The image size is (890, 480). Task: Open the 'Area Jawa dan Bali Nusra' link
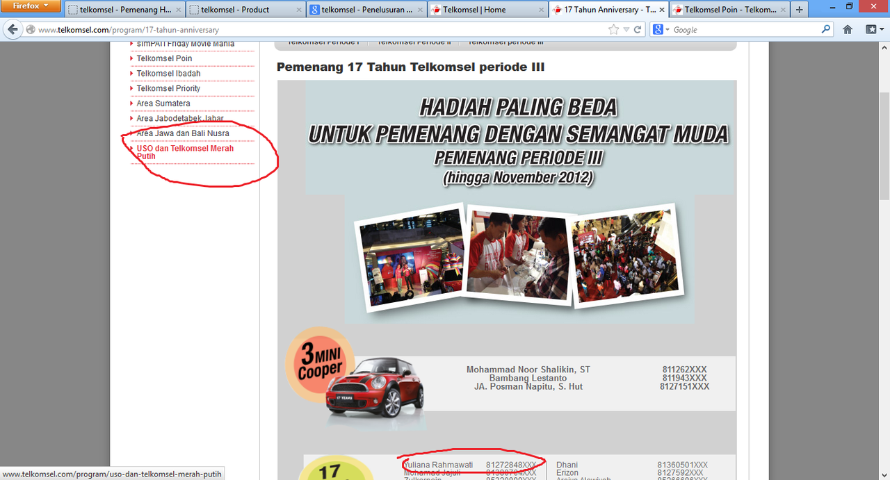(x=183, y=133)
